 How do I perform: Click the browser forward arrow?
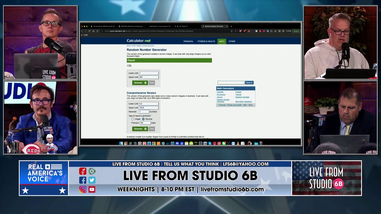coord(85,31)
